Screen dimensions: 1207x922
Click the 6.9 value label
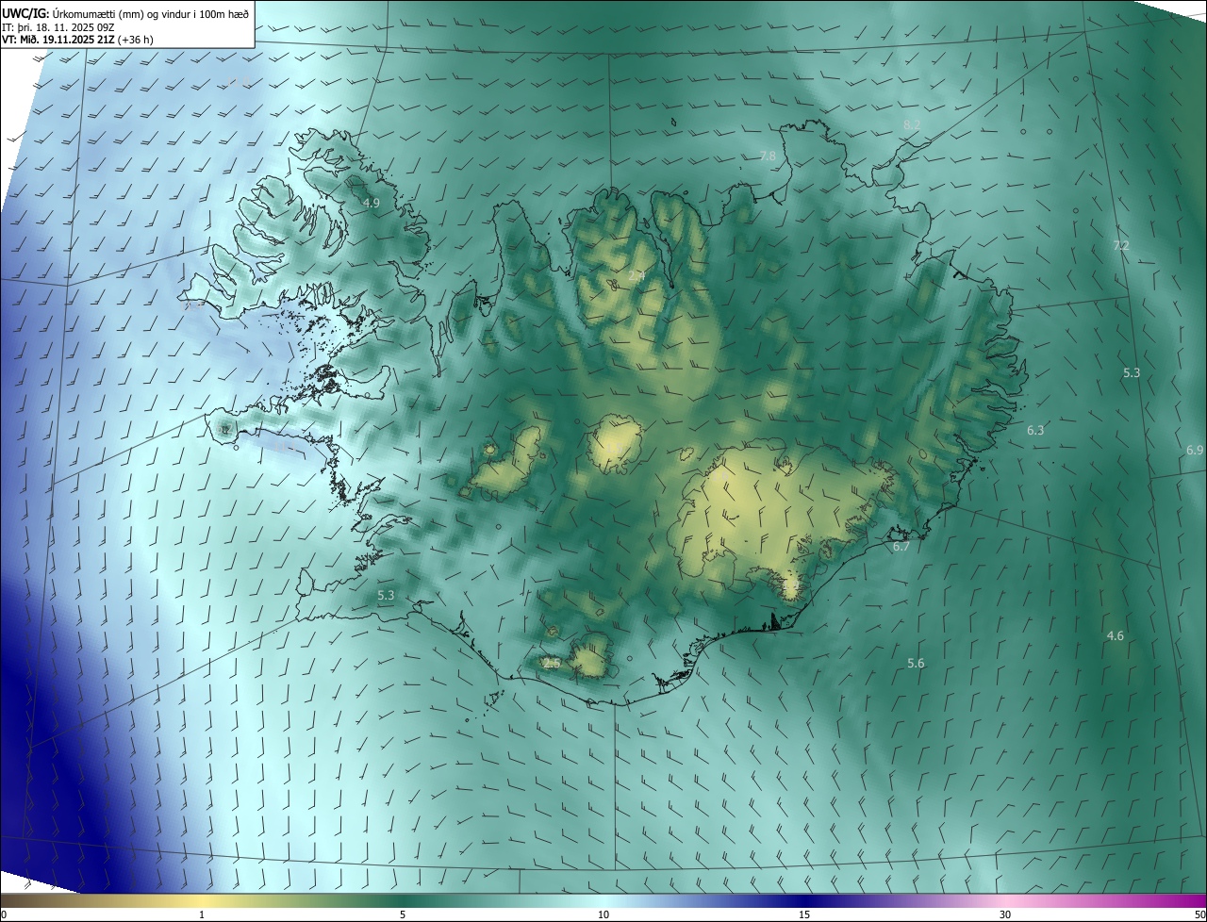(1195, 451)
